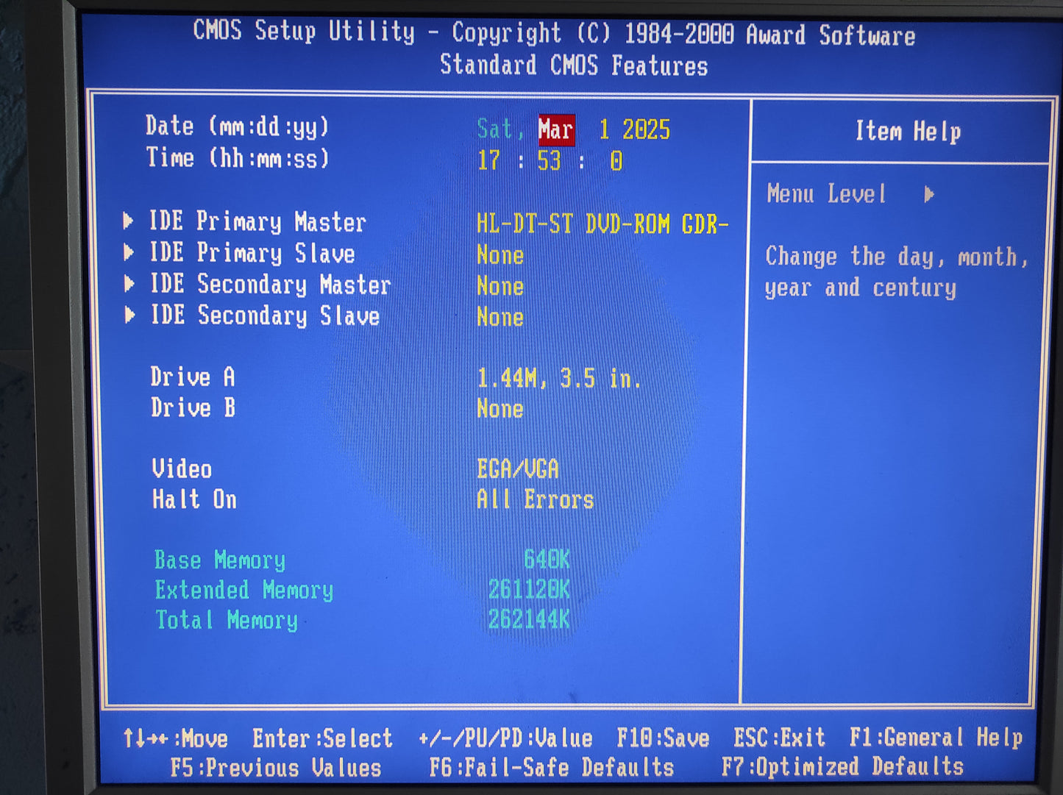This screenshot has height=795, width=1063.
Task: Click the arrow beside IDE Primary Master
Action: point(129,221)
